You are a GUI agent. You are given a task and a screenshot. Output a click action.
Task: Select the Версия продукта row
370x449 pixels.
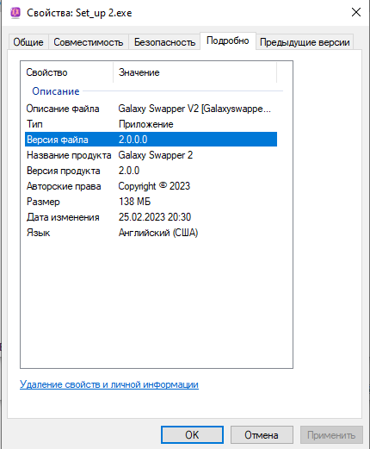click(151, 171)
